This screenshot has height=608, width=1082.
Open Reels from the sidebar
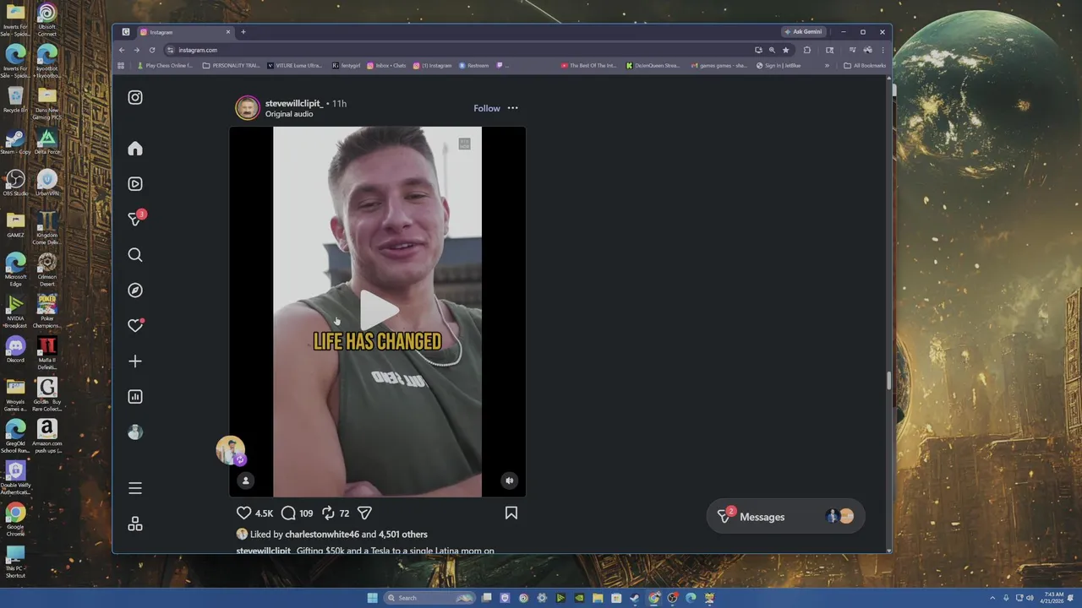(135, 183)
